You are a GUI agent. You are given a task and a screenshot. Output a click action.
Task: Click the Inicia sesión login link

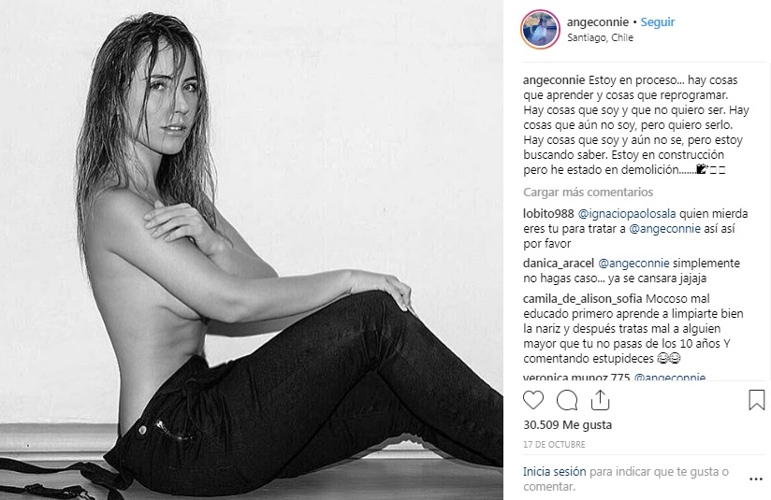click(554, 472)
